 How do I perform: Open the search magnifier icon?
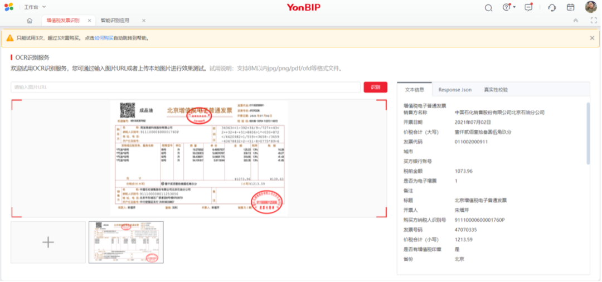(488, 8)
